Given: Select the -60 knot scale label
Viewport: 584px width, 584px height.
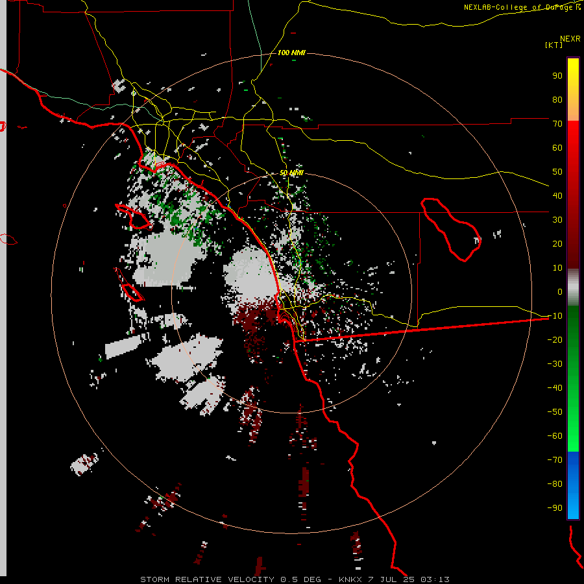Looking at the screenshot, I should point(555,436).
